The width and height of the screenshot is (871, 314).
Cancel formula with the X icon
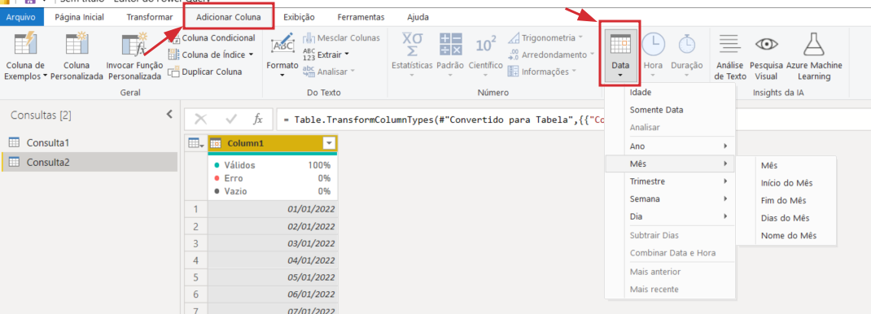coord(200,119)
